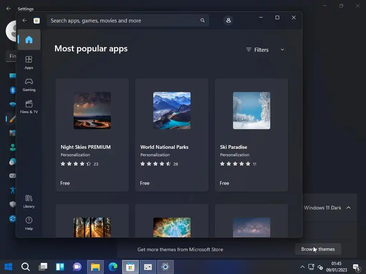The width and height of the screenshot is (366, 274).
Task: Collapse the Windows 11 Dark theme expander
Action: (348, 208)
